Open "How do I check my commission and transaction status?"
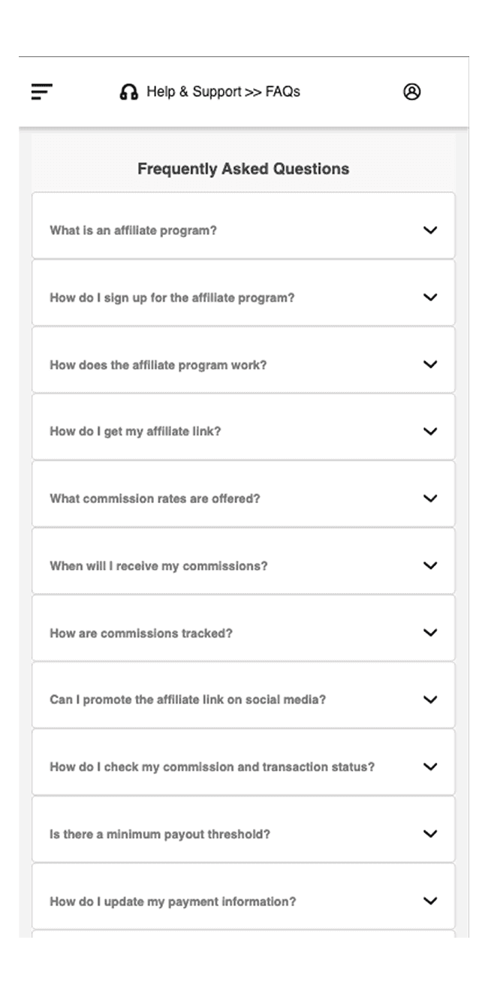This screenshot has width=488, height=994. pos(212,767)
